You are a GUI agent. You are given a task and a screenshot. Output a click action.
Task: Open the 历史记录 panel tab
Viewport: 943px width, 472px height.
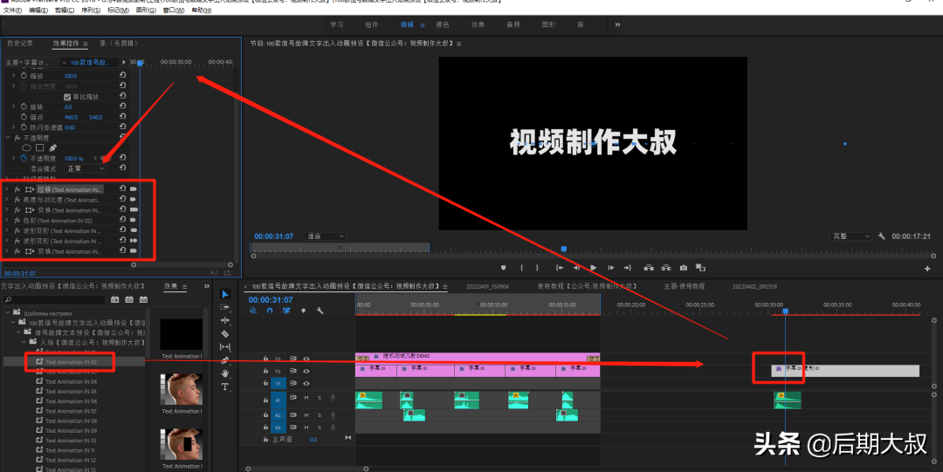pyautogui.click(x=20, y=44)
